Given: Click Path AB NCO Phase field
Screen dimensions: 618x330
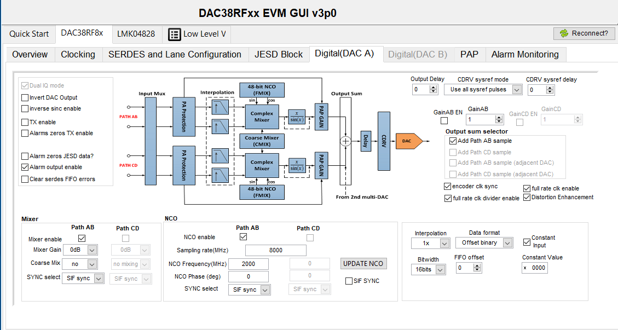Looking at the screenshot, I should coord(249,277).
